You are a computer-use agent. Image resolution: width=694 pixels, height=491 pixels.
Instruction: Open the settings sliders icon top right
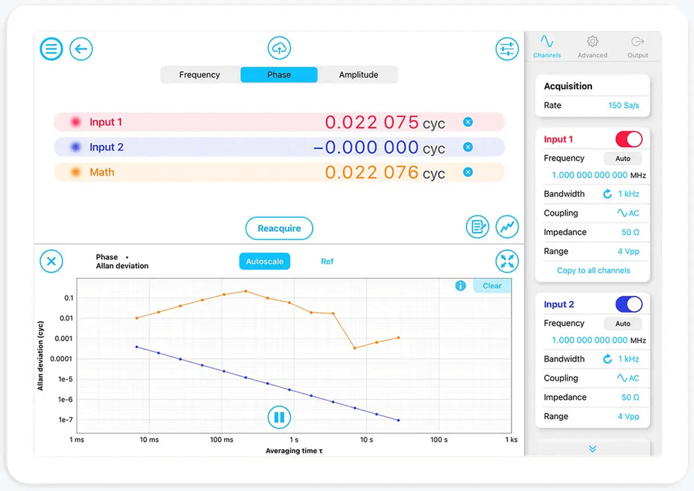pyautogui.click(x=507, y=48)
